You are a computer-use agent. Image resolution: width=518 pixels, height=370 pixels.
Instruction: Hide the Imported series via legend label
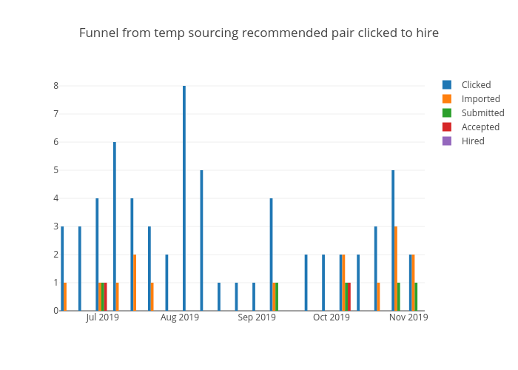pyautogui.click(x=480, y=98)
